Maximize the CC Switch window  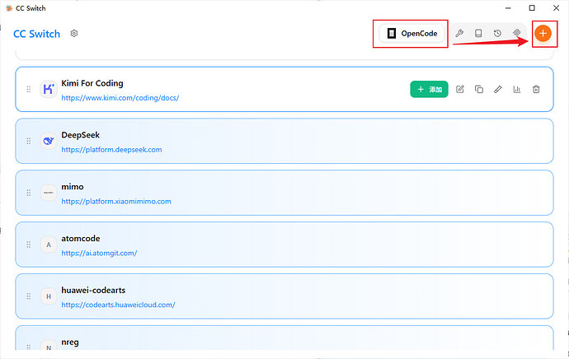coord(532,8)
